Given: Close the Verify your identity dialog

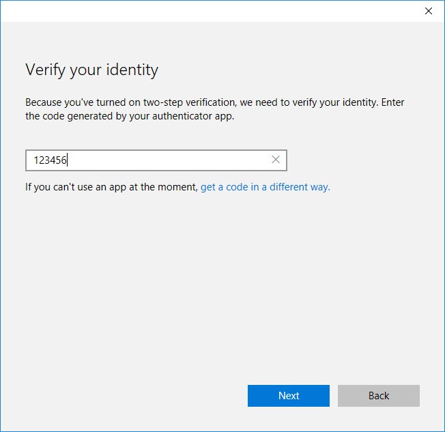Looking at the screenshot, I should [428, 11].
